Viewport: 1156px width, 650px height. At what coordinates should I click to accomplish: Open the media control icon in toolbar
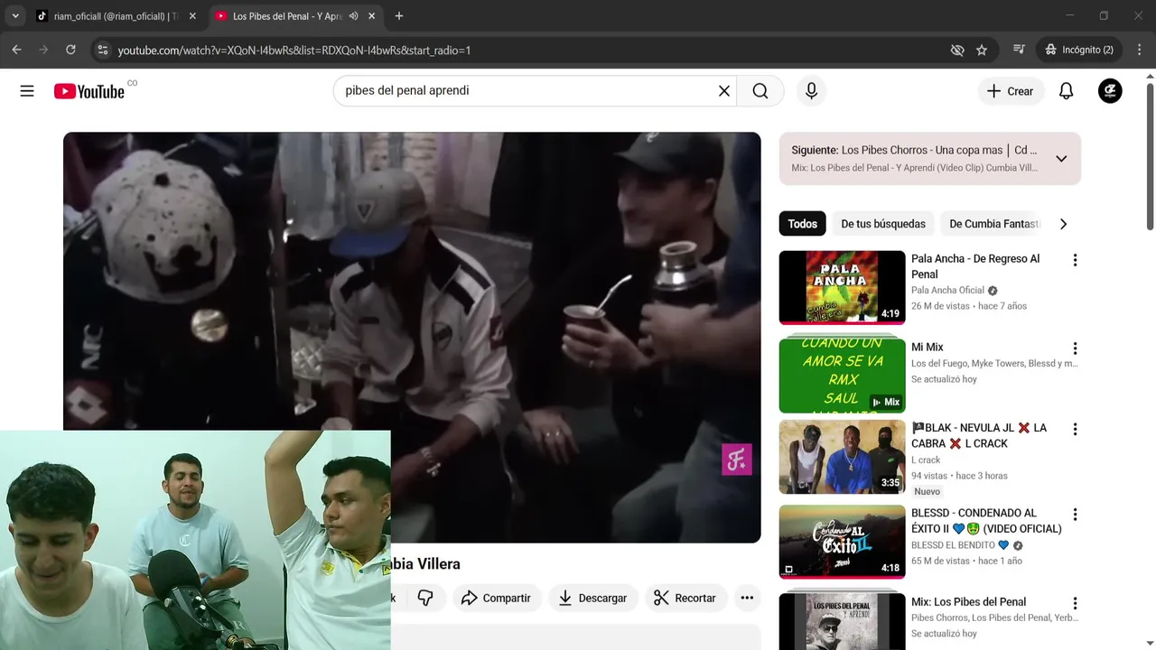1020,50
